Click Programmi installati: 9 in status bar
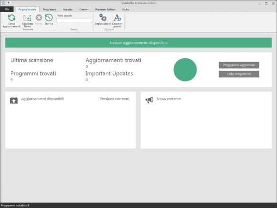This screenshot has height=208, width=277. coord(15,205)
